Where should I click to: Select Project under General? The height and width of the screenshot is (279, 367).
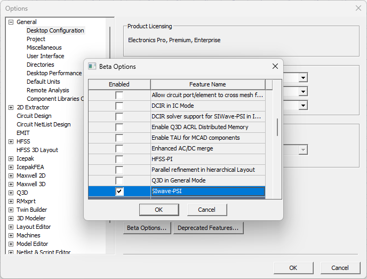click(x=36, y=39)
